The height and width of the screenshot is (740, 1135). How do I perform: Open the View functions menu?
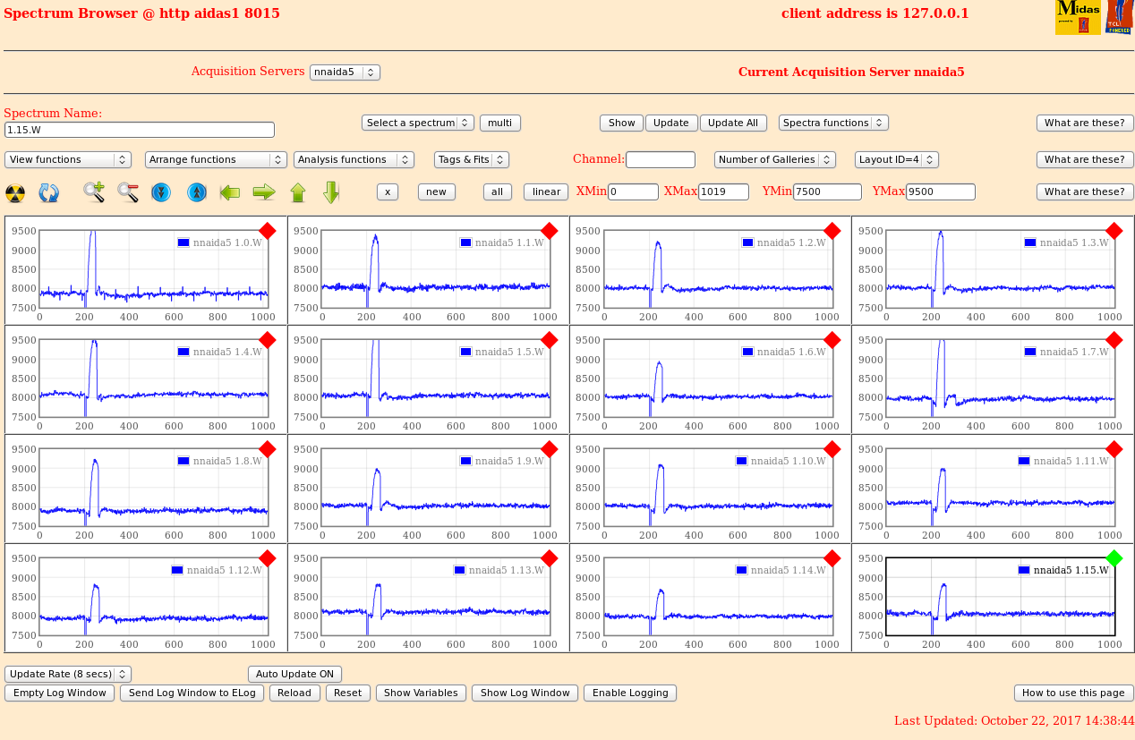tap(68, 159)
